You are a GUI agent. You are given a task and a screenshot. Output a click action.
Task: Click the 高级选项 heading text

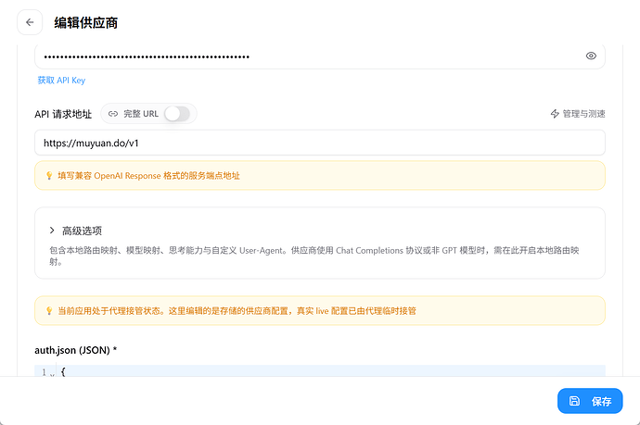coord(82,231)
